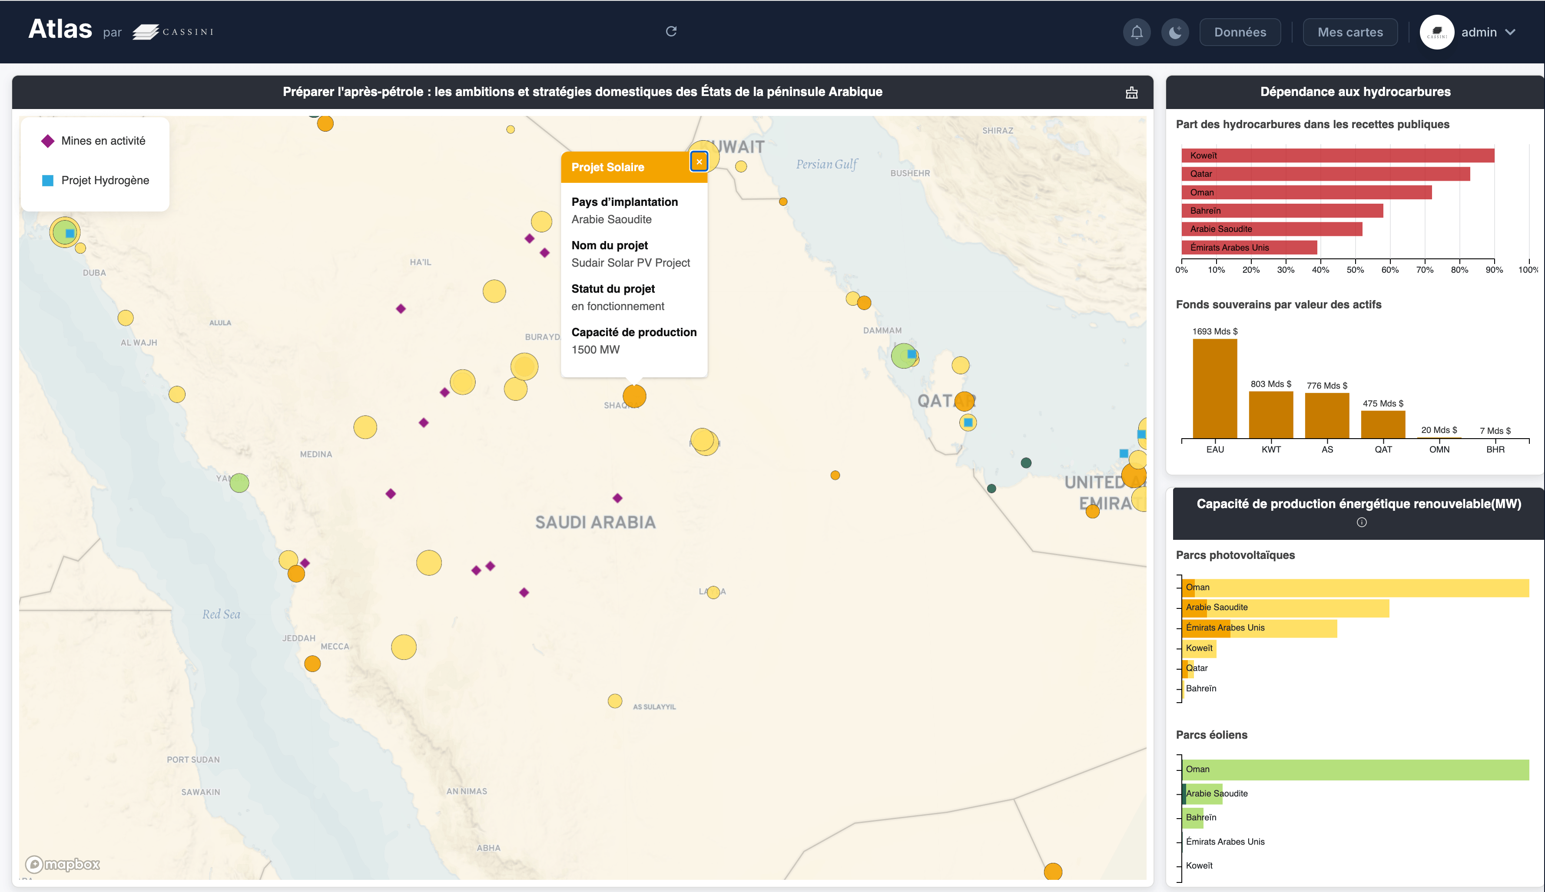Screen dimensions: 1545x892
Task: Click the Cassini logo in header
Action: pyautogui.click(x=173, y=32)
